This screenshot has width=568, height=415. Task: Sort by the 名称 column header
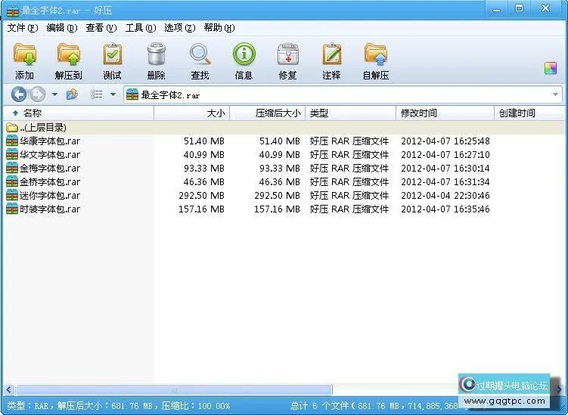tap(78, 113)
